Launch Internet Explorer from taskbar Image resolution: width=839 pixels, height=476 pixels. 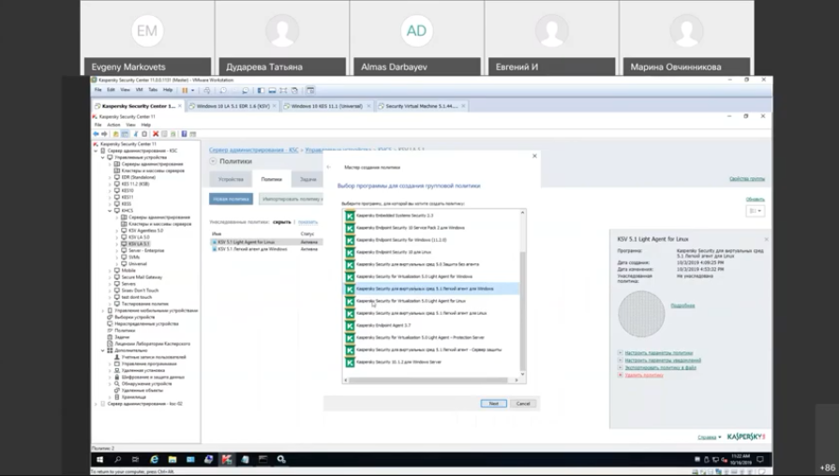pyautogui.click(x=154, y=459)
